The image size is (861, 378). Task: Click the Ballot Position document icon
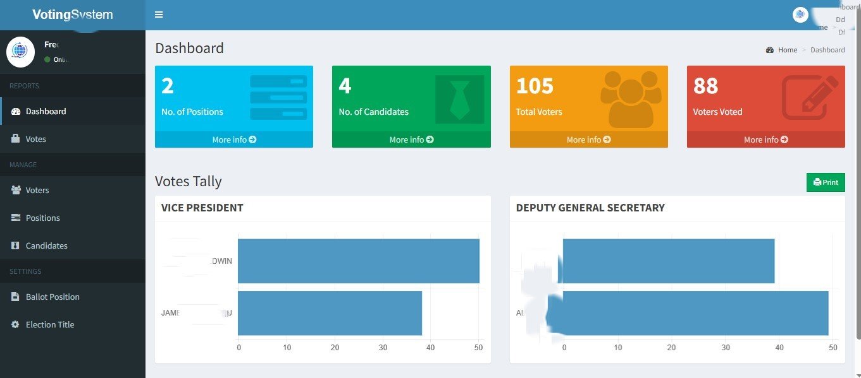(16, 297)
